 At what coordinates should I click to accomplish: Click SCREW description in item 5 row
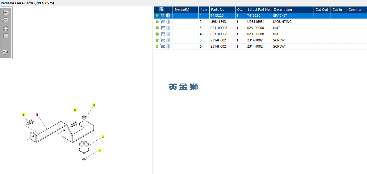coord(293,40)
